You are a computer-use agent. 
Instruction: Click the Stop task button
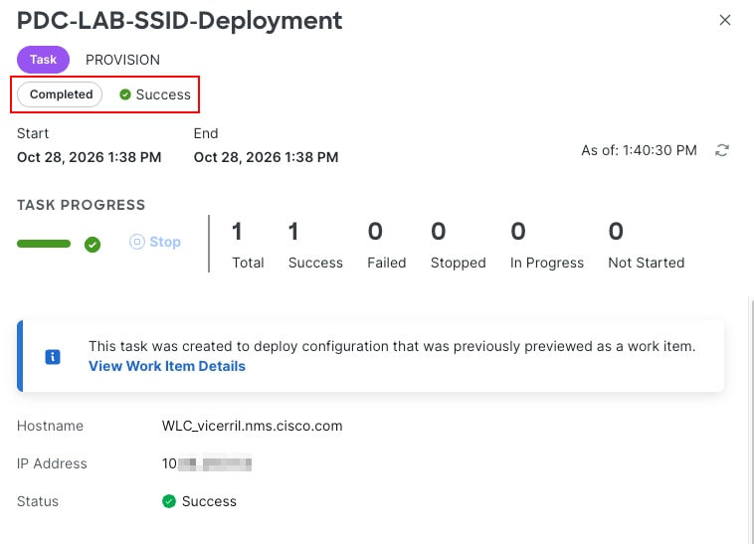pyautogui.click(x=155, y=242)
